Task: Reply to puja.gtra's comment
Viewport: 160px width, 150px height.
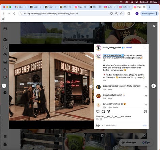Action: tap(110, 89)
